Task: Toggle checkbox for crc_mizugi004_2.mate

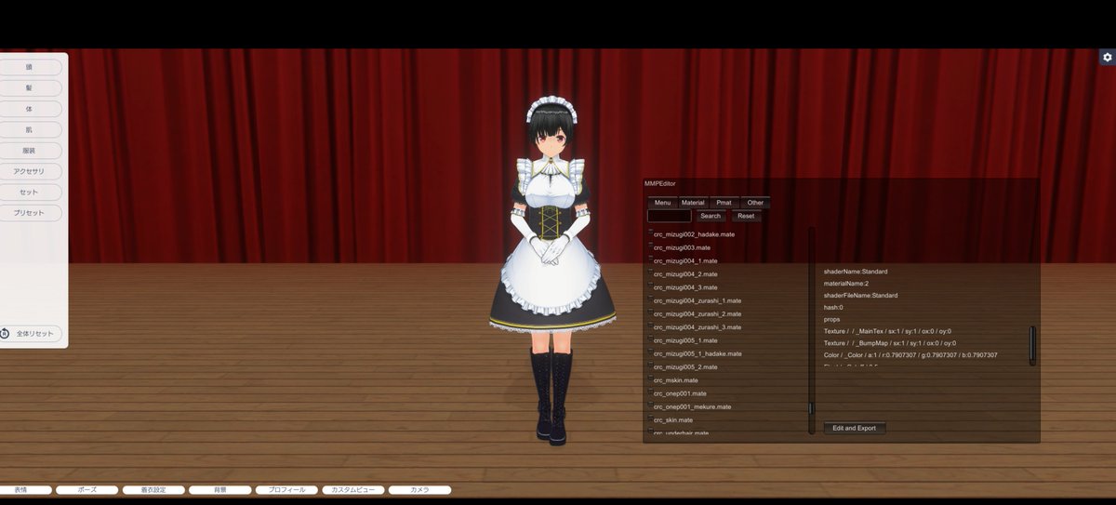Action: [x=650, y=272]
